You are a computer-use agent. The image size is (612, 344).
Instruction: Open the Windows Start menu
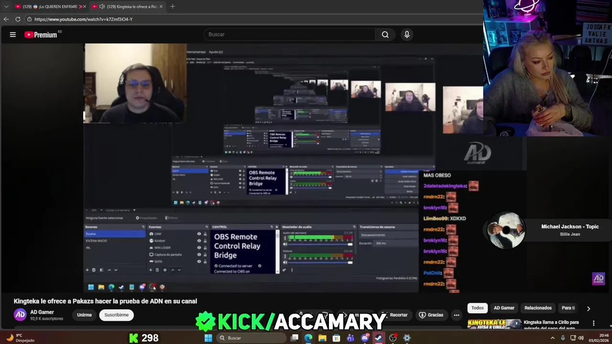pyautogui.click(x=208, y=338)
